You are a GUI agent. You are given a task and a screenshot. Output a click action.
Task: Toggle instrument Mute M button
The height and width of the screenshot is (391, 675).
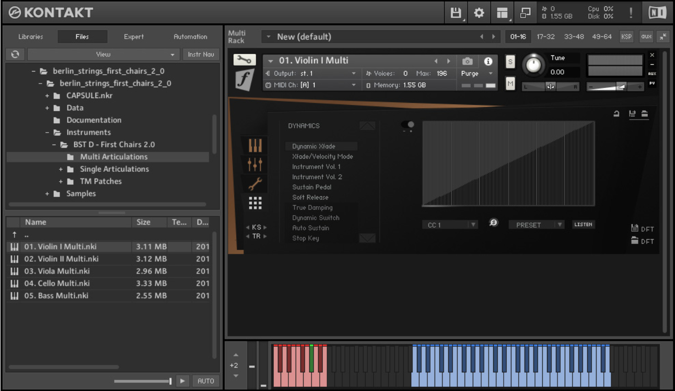[510, 83]
